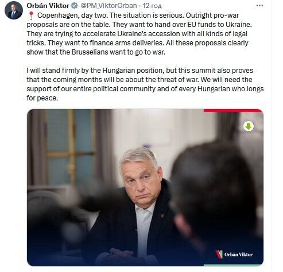This screenshot has width=283, height=272.
Task: Click the 'Orbán Viktor' watermark text in the photo
Action: coord(238,255)
